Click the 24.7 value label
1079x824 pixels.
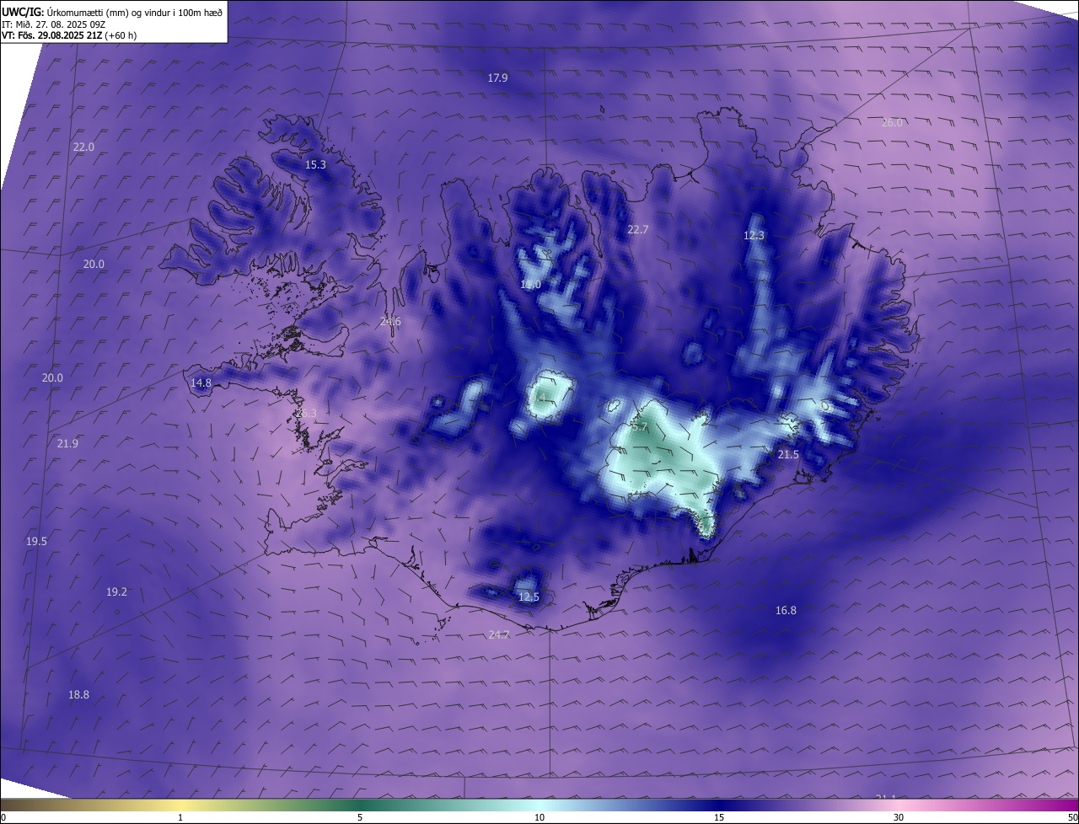(x=498, y=634)
